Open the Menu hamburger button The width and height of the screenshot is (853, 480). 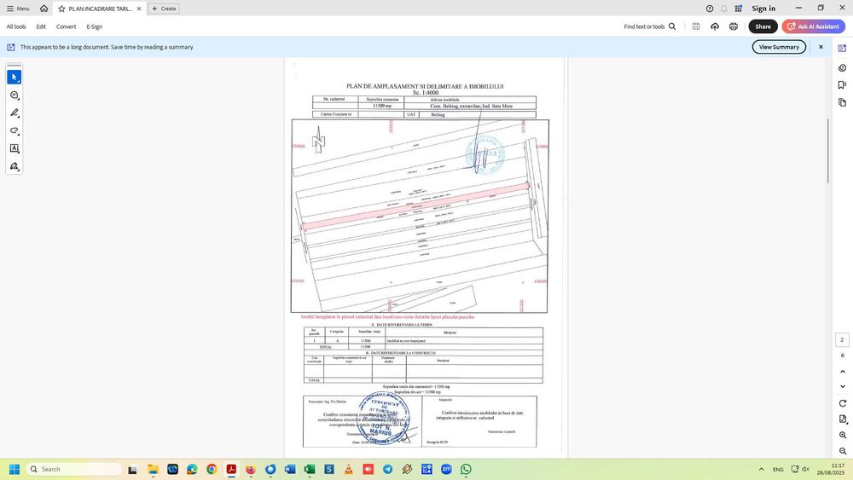point(18,9)
